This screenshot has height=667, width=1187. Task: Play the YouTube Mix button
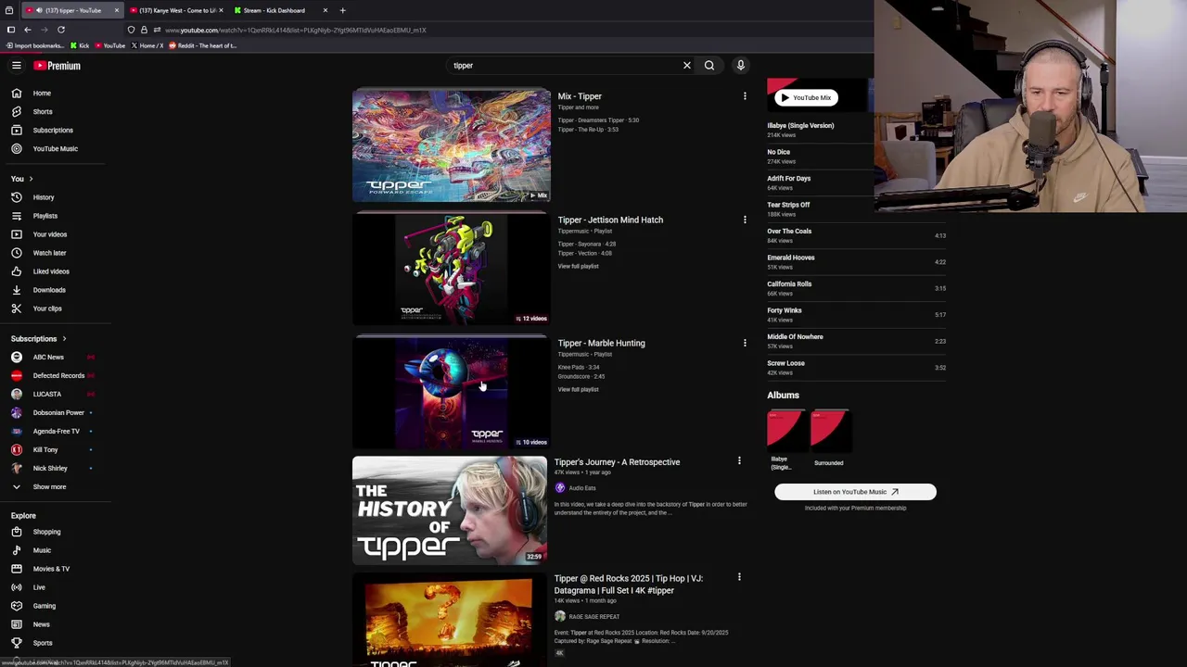(x=805, y=97)
